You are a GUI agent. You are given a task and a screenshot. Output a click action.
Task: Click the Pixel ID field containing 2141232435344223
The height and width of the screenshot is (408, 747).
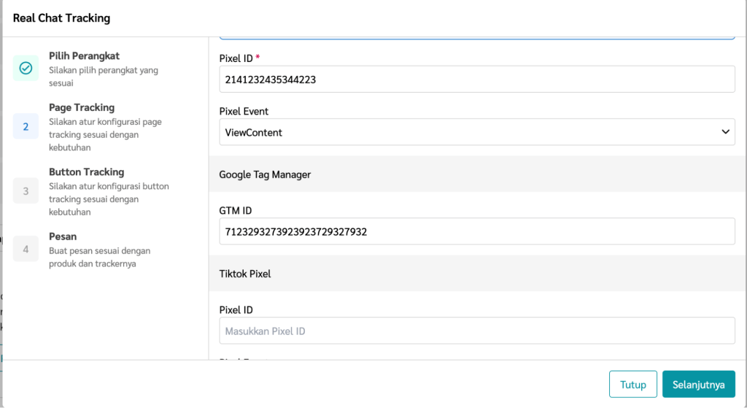click(x=477, y=79)
